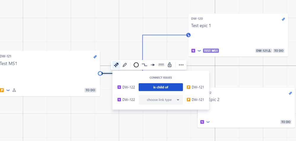Viewport: 296px width, 141px height.
Task: Open the 'choose link type' dropdown
Action: pyautogui.click(x=161, y=100)
